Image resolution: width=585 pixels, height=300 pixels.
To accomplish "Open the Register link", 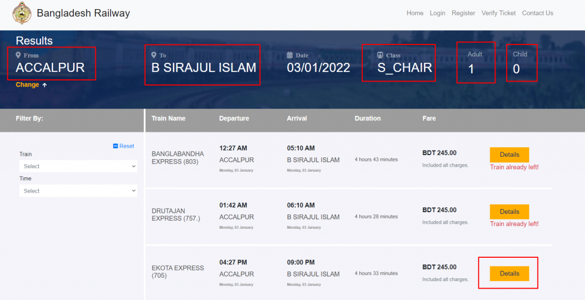I will tap(463, 13).
